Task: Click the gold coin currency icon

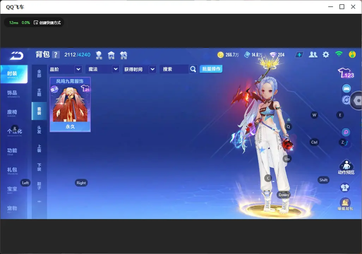Action: point(221,55)
